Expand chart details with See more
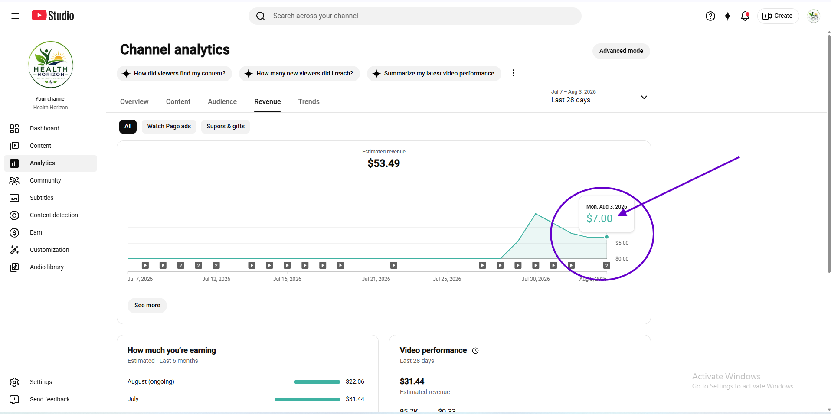 pos(147,306)
